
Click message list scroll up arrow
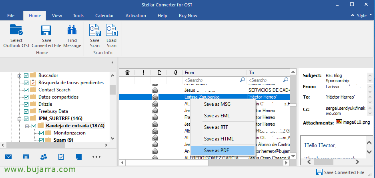[293, 72]
